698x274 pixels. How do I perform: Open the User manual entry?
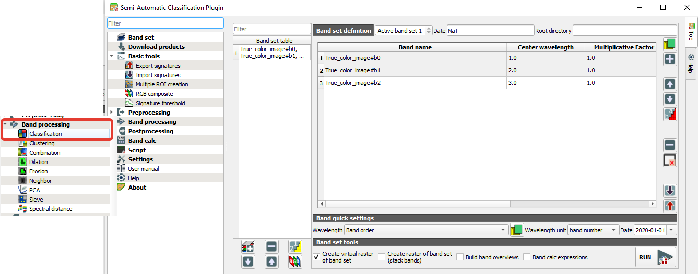tap(143, 169)
